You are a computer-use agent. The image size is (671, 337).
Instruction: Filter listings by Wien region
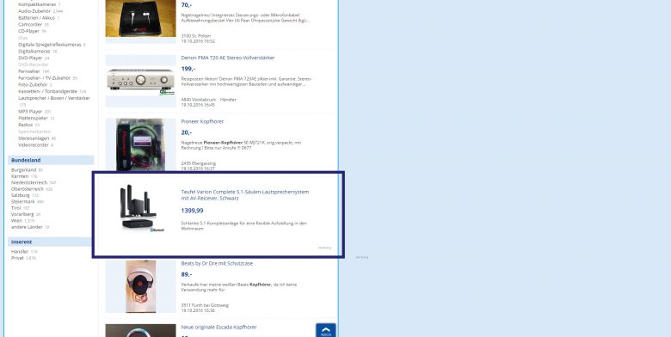(x=16, y=221)
